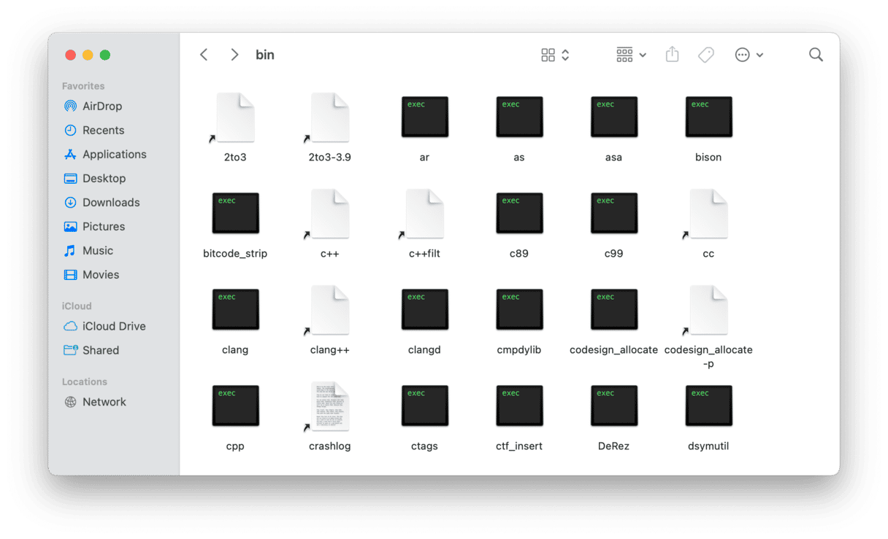Go back with the left chevron

[204, 55]
